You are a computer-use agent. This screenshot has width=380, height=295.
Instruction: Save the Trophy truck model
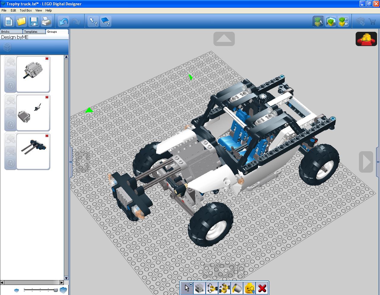[x=34, y=21]
